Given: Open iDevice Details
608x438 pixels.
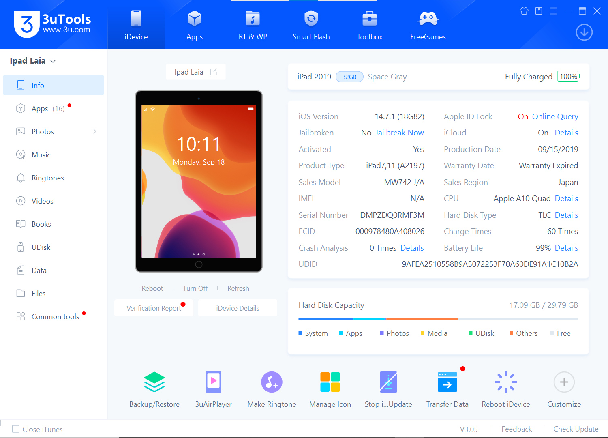Looking at the screenshot, I should click(x=238, y=308).
